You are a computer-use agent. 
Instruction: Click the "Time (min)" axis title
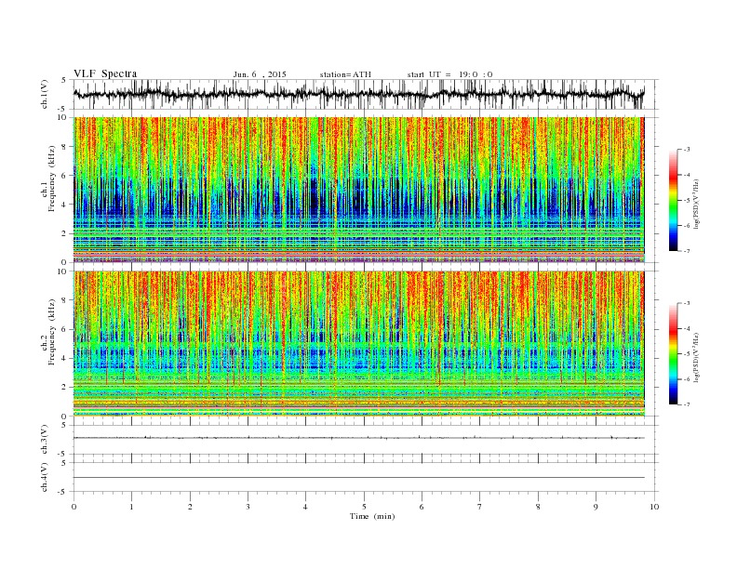coord(372,516)
